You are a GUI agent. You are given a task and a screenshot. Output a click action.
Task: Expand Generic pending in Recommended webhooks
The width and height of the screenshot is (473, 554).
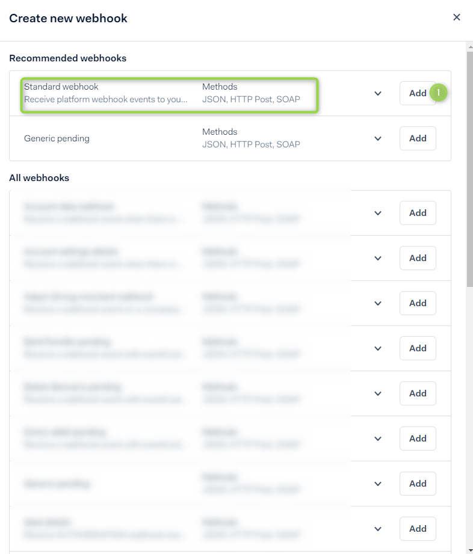(377, 138)
